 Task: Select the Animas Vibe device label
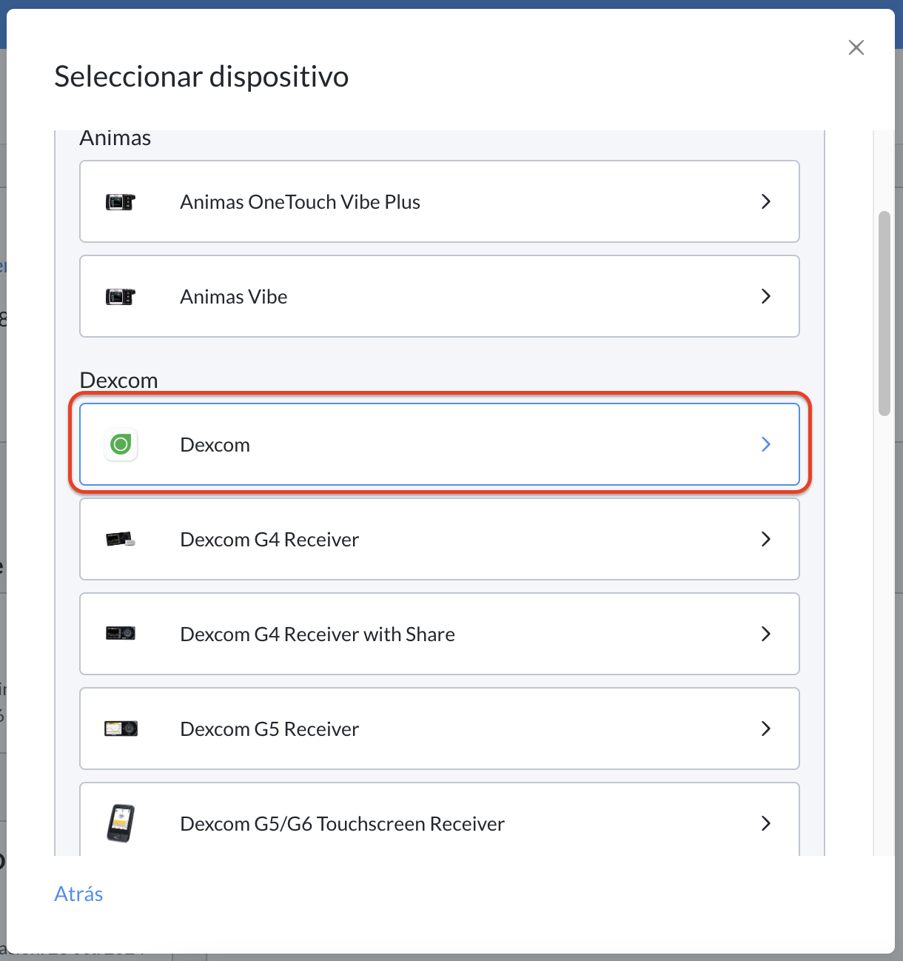[234, 297]
